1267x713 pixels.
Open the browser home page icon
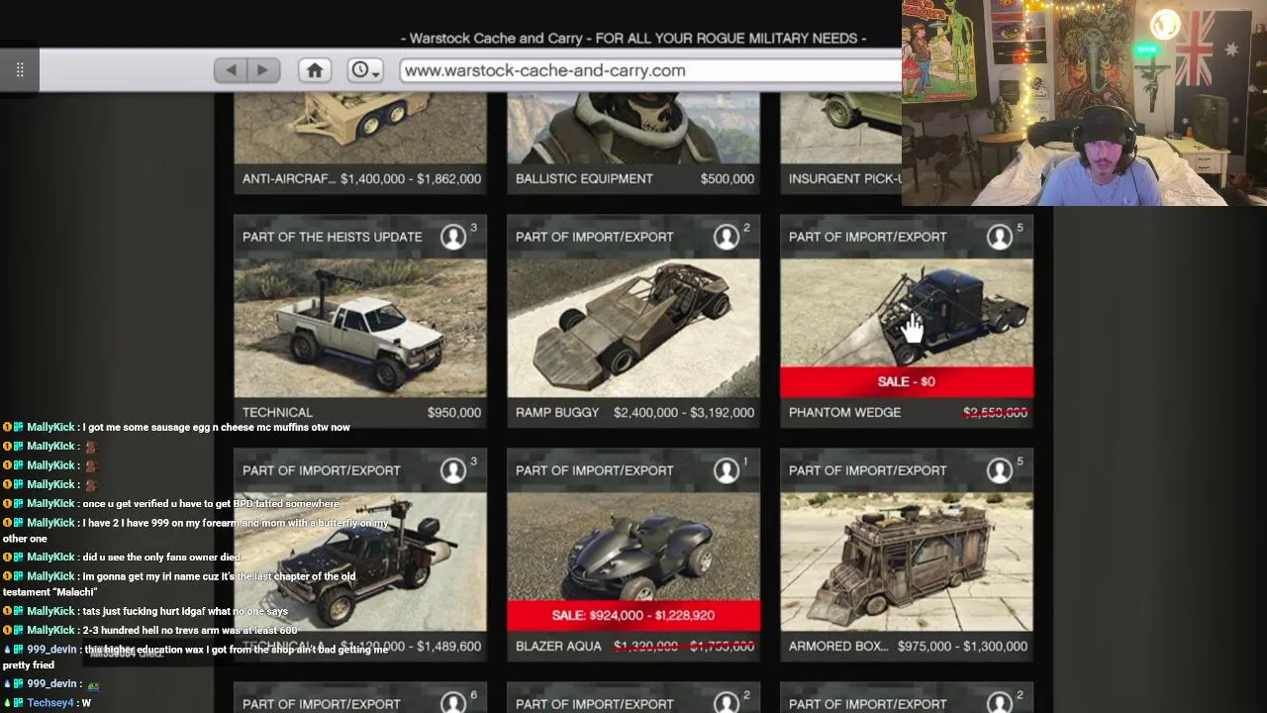315,70
